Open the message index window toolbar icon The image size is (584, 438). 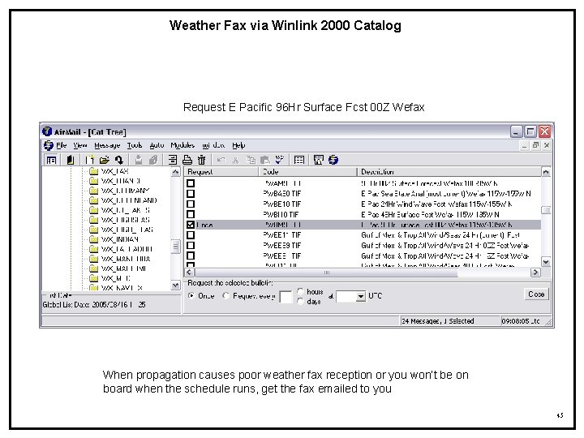(x=51, y=160)
